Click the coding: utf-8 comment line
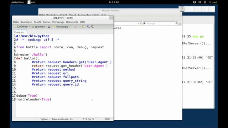This screenshot has height=128, width=228. (38, 40)
